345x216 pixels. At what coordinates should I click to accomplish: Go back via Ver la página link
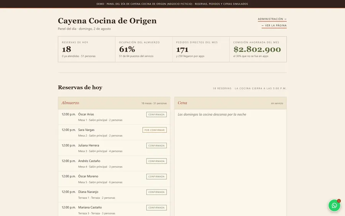[274, 26]
